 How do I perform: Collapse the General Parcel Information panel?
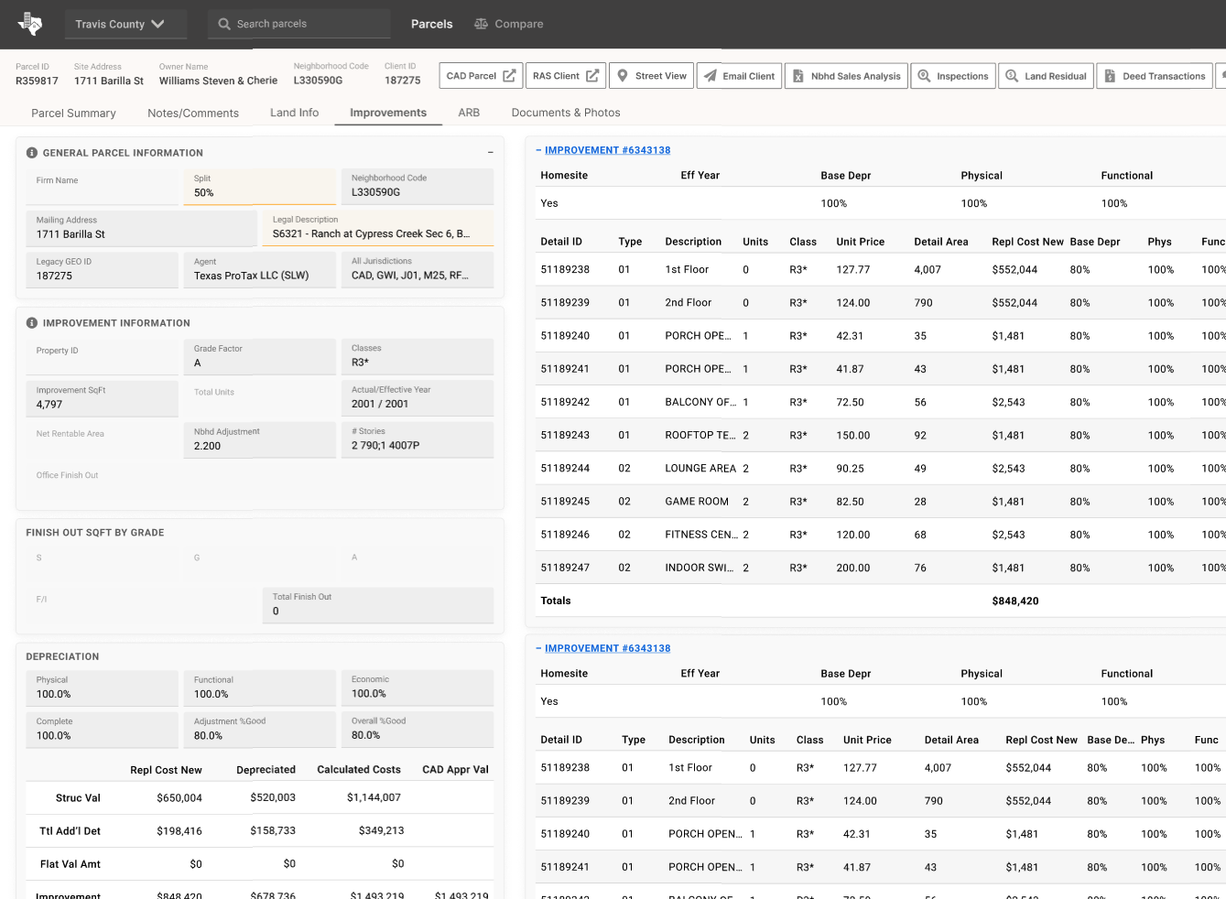pyautogui.click(x=490, y=153)
